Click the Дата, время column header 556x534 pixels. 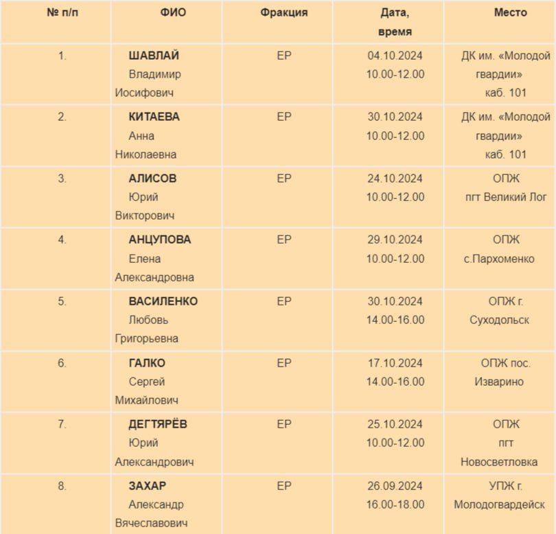[x=395, y=22]
